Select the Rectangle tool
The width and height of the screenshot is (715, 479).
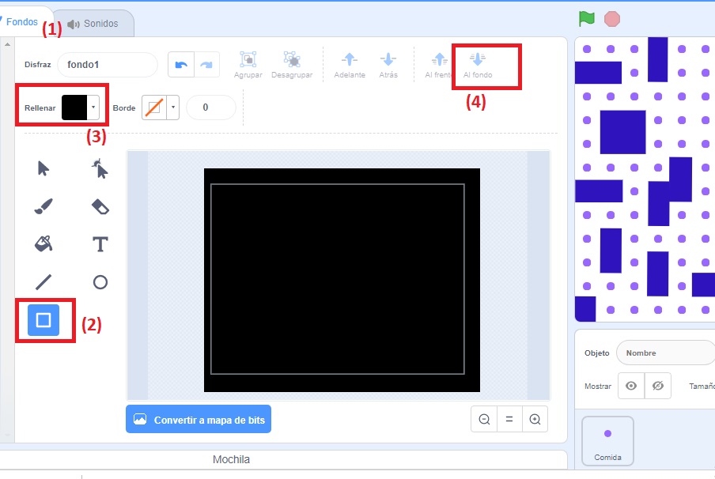(x=44, y=320)
